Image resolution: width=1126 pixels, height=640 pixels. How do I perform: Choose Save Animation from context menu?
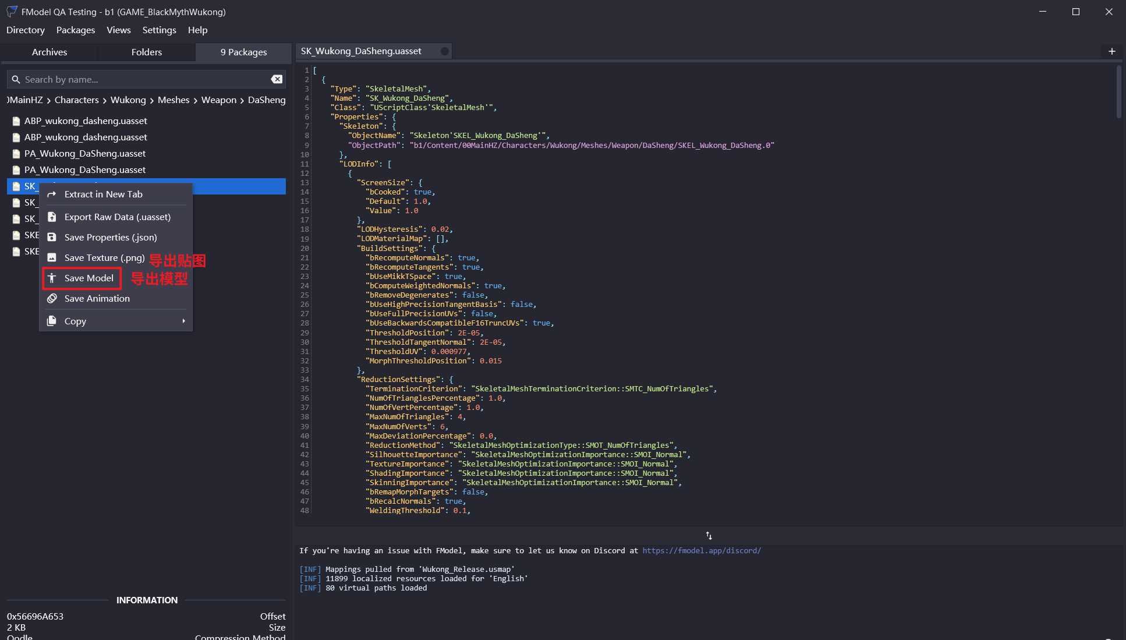point(116,298)
